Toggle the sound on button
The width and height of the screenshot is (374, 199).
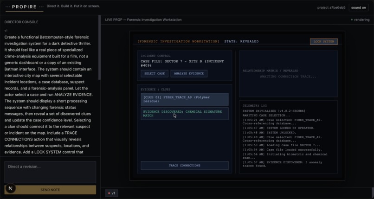358,7
